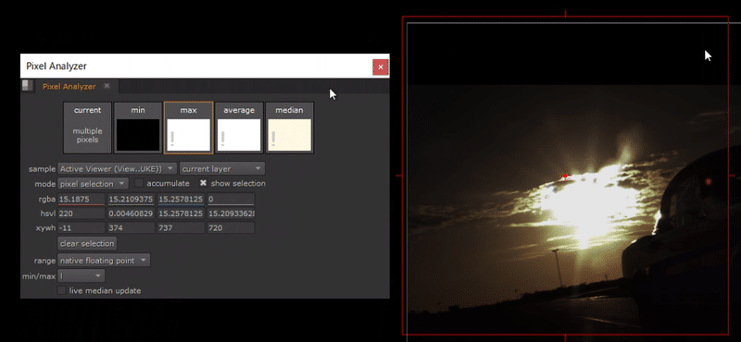Click the hue field showing 220
The height and width of the screenshot is (342, 741).
click(x=81, y=214)
